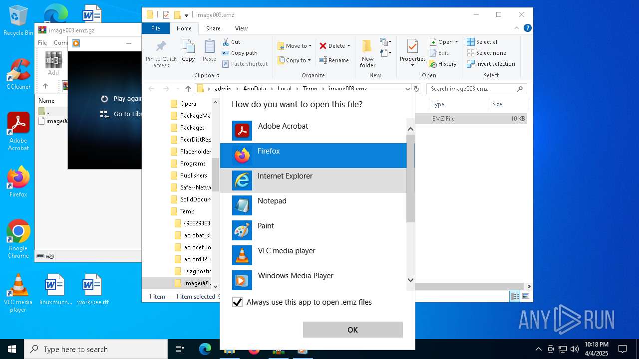Screen dimensions: 639x359
Task: Select Paint in the app list
Action: point(313,230)
